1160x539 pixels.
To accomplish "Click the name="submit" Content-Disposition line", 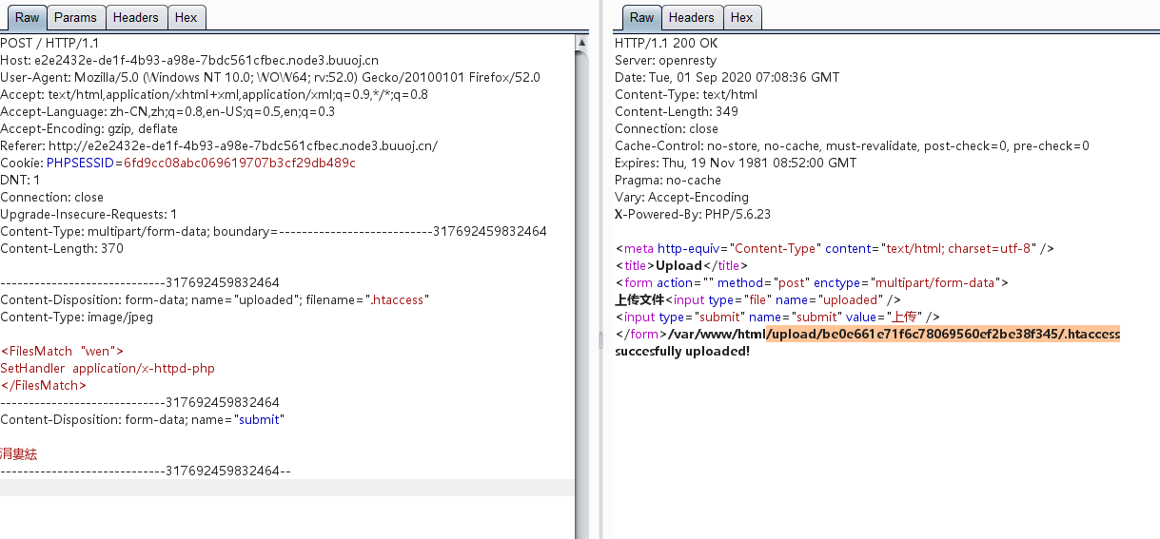I will [143, 419].
